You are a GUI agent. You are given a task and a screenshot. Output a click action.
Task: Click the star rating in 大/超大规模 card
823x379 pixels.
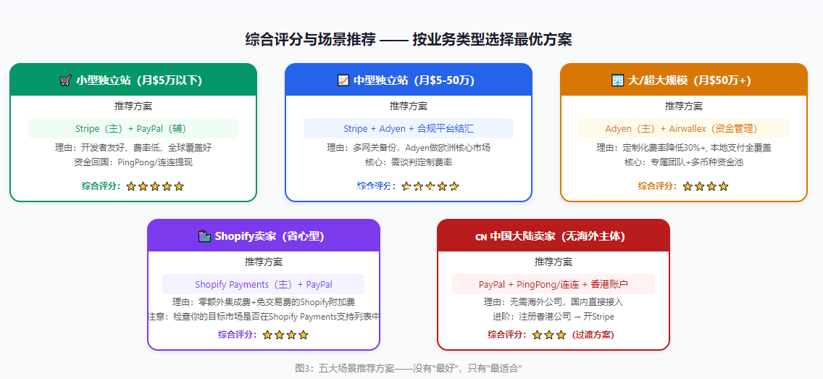coord(706,186)
